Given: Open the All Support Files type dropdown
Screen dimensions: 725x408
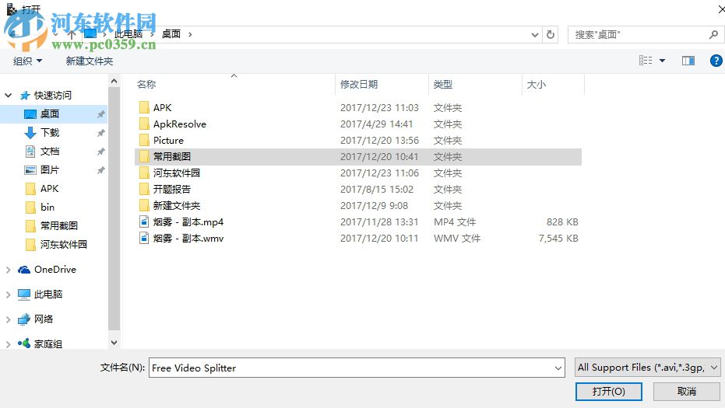Looking at the screenshot, I should click(647, 368).
